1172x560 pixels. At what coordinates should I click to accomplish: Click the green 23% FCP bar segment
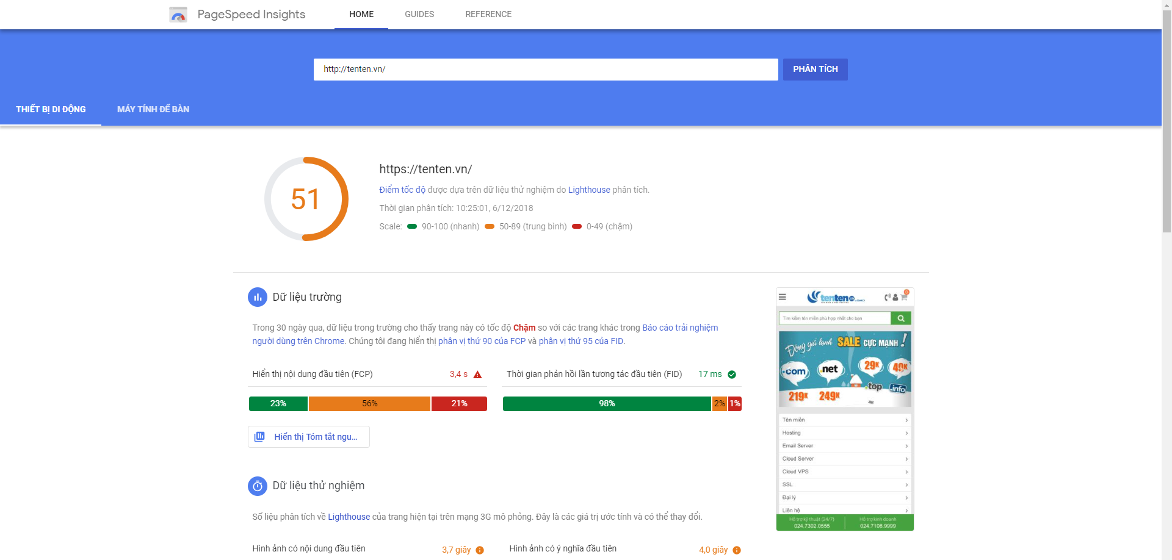278,404
